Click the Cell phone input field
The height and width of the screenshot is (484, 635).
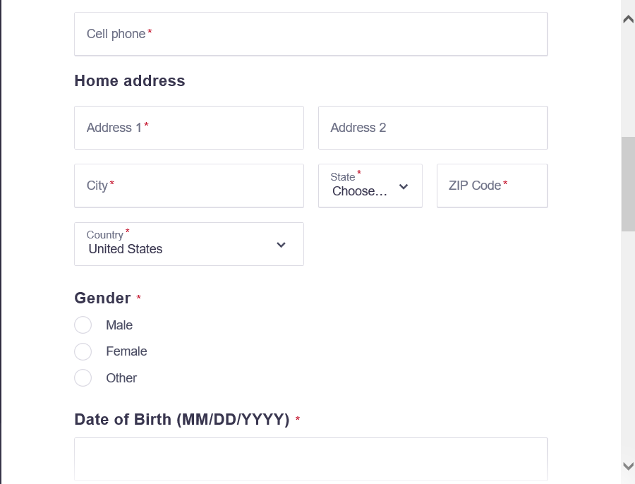pos(310,34)
